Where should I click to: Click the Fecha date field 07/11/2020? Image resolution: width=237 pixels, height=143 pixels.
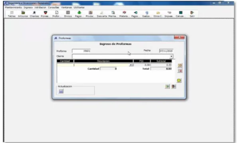click(x=166, y=51)
